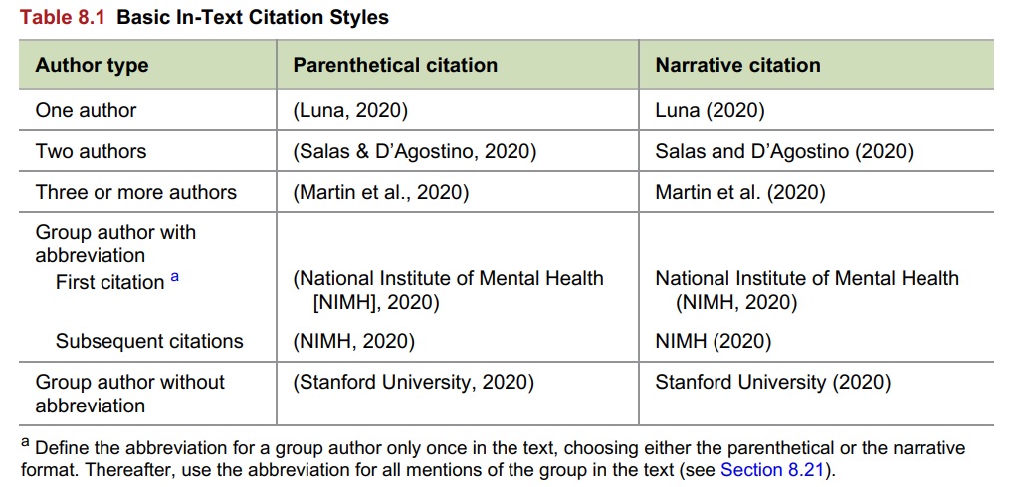The width and height of the screenshot is (1023, 487).
Task: Click the Stanford University (2020) narrative text
Action: click(772, 382)
